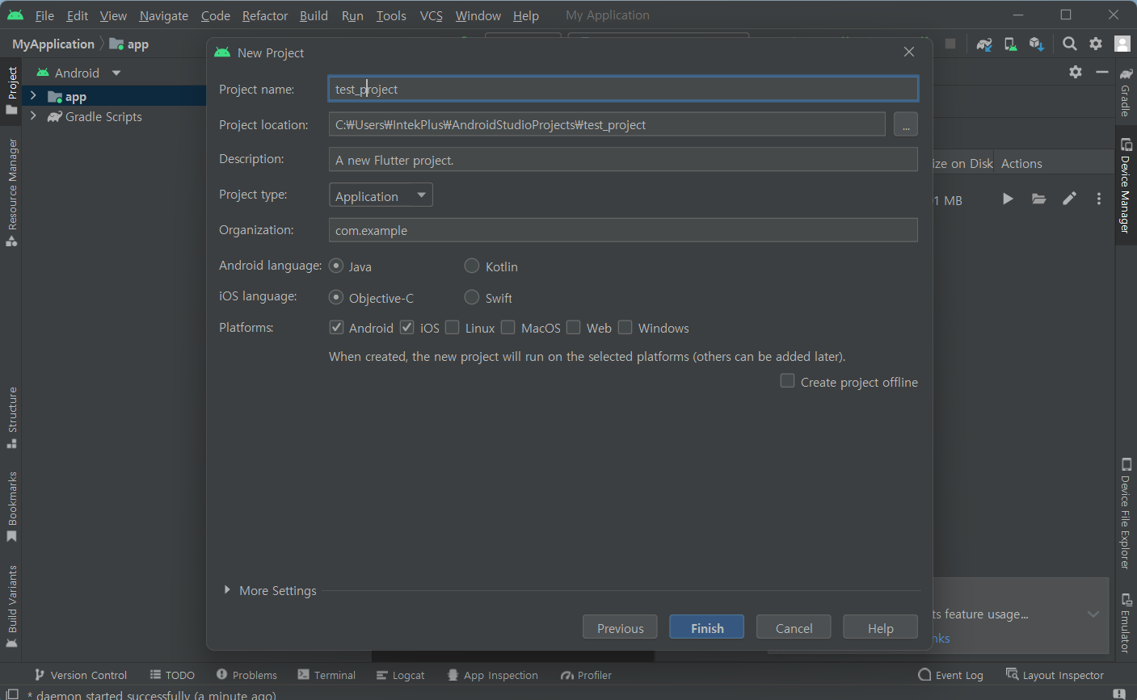Click the grey Stop square icon
Image resolution: width=1137 pixels, height=700 pixels.
pyautogui.click(x=950, y=44)
